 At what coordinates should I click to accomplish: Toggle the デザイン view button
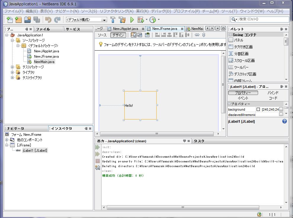[x=118, y=35]
